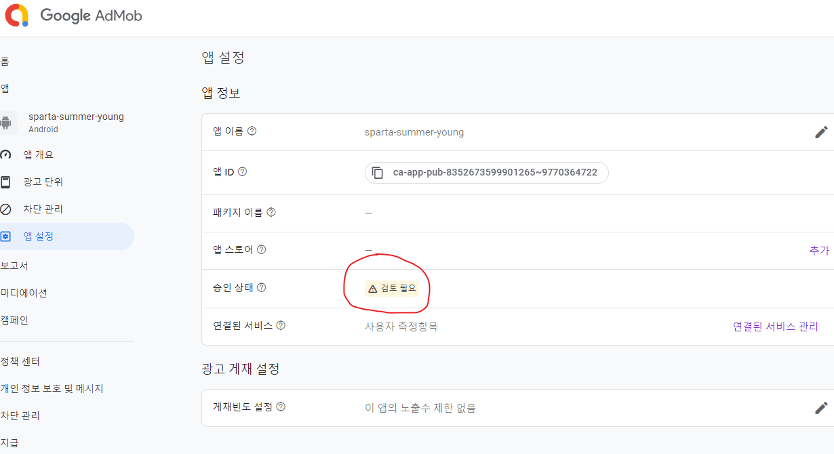This screenshot has height=454, width=834.
Task: Click the Android app icon for sparta-summer-young
Action: point(6,123)
